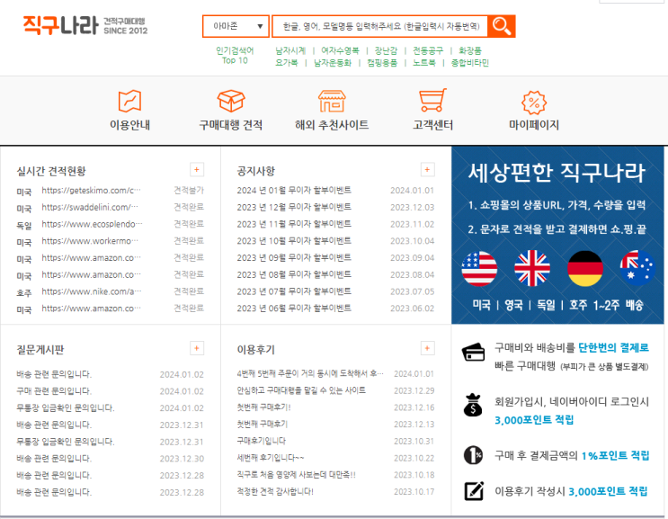The height and width of the screenshot is (519, 668).
Task: Click the 세상편한 직구나라 banner heading
Action: tap(557, 173)
